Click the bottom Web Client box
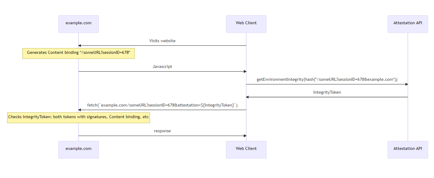434x178 pixels. pyautogui.click(x=246, y=150)
